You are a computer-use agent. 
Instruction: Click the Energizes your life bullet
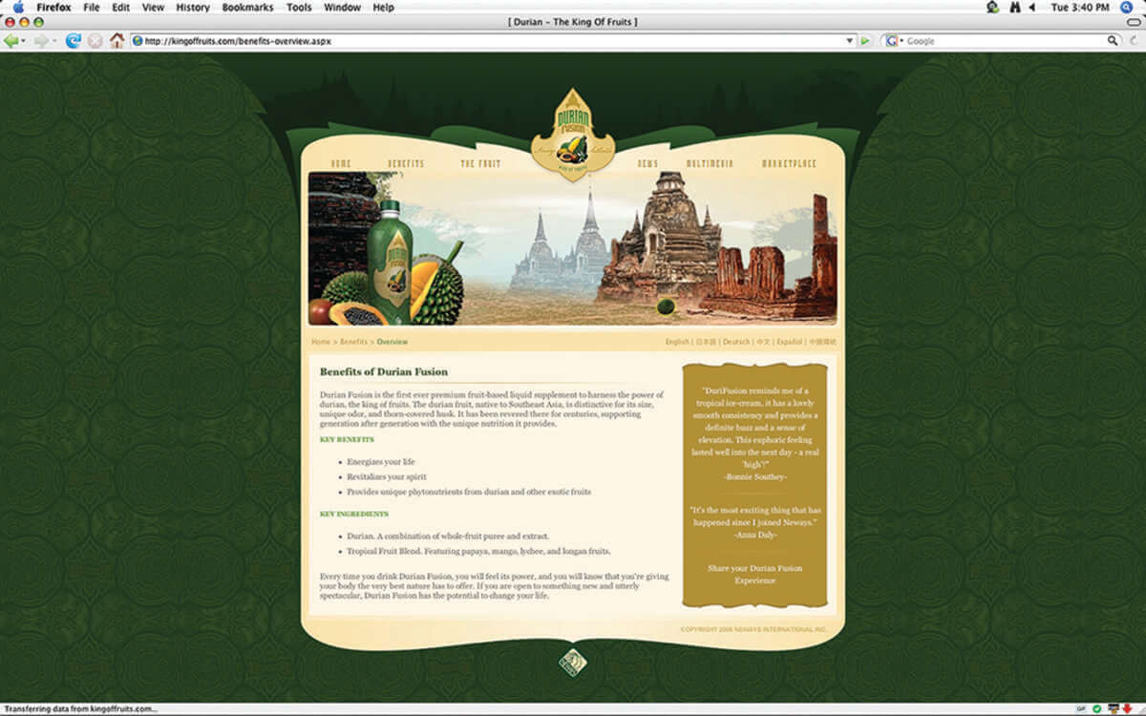[x=380, y=462]
